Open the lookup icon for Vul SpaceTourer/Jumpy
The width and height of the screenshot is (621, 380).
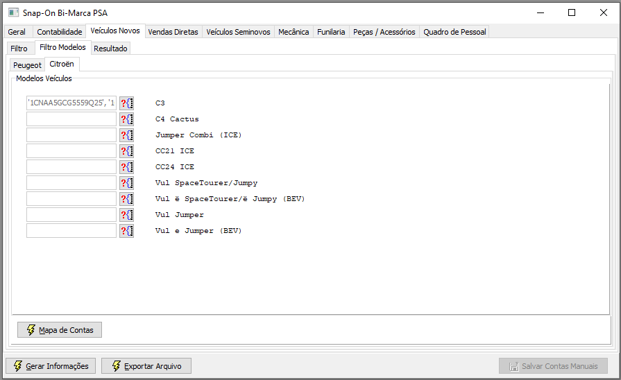pyautogui.click(x=127, y=183)
